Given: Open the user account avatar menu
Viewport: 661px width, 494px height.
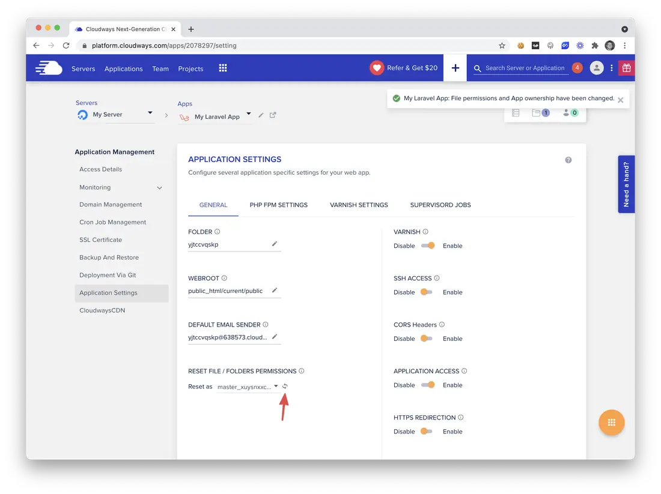Looking at the screenshot, I should [x=597, y=68].
